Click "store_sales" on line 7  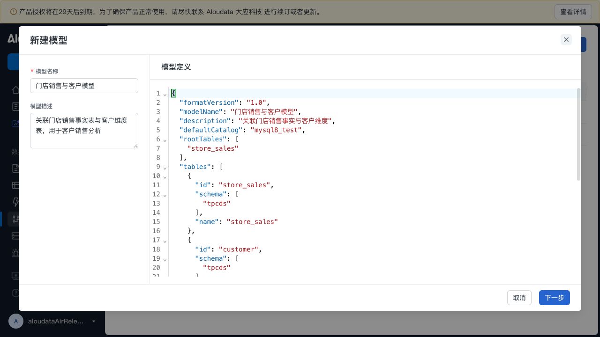[x=213, y=148]
